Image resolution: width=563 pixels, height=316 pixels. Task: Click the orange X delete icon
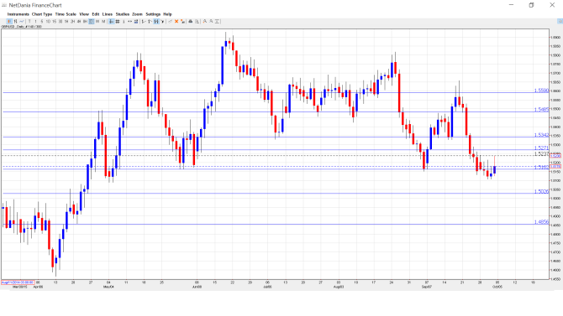(176, 22)
